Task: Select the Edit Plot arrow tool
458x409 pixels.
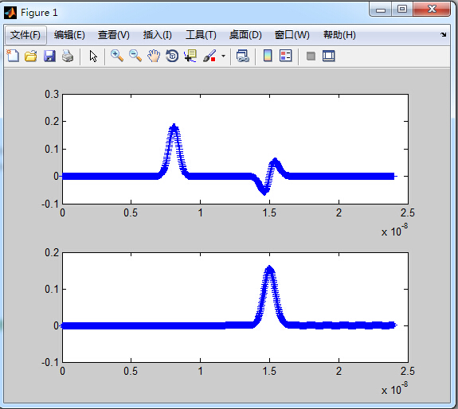Action: tap(93, 56)
